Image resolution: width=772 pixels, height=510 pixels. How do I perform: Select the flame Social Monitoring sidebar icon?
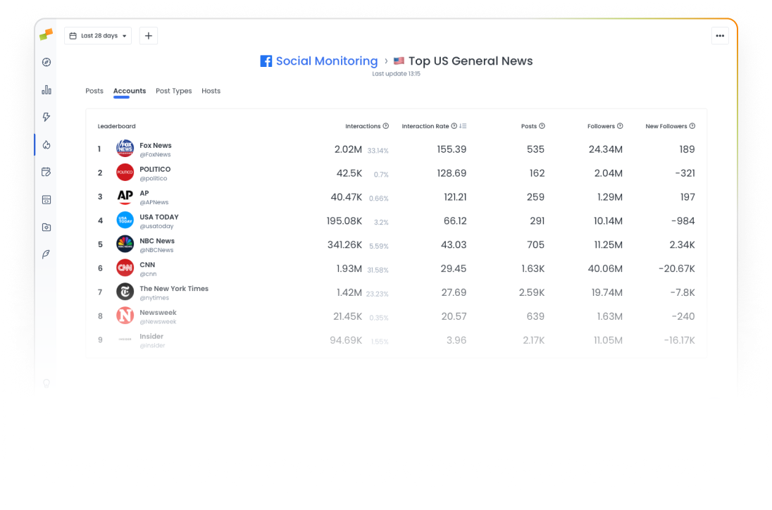tap(46, 144)
